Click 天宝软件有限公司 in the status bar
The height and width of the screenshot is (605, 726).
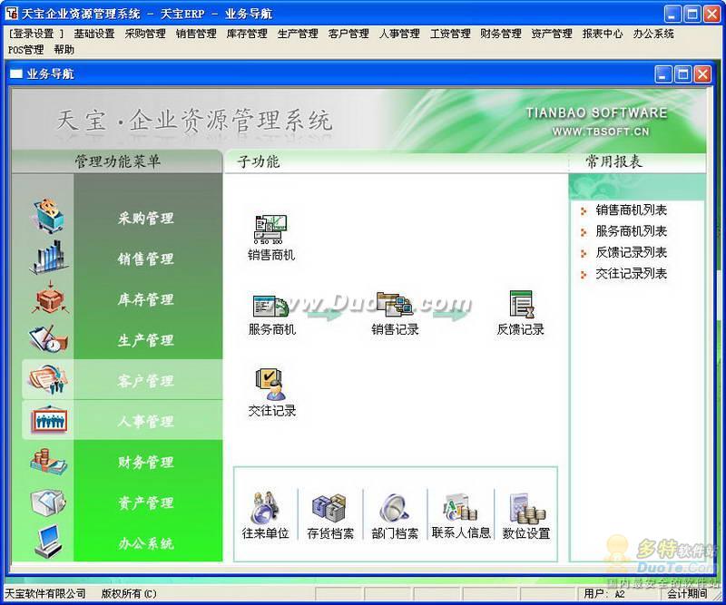tap(44, 593)
